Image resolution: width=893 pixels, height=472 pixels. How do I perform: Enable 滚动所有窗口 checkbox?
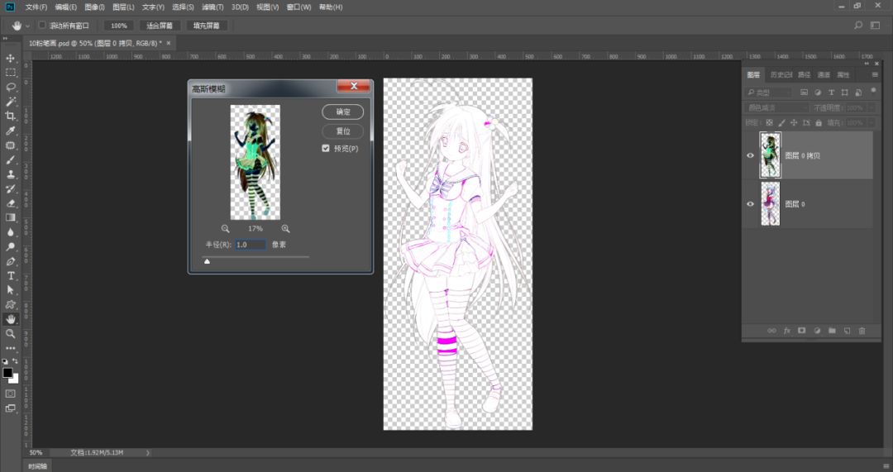[x=42, y=26]
